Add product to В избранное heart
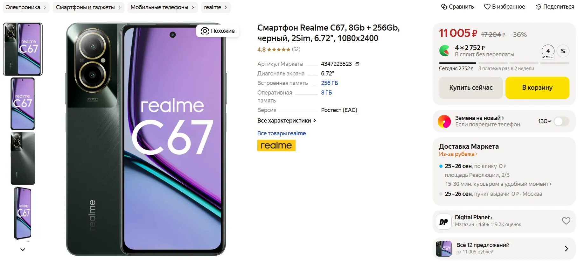This screenshot has height=262, width=578. pyautogui.click(x=487, y=7)
